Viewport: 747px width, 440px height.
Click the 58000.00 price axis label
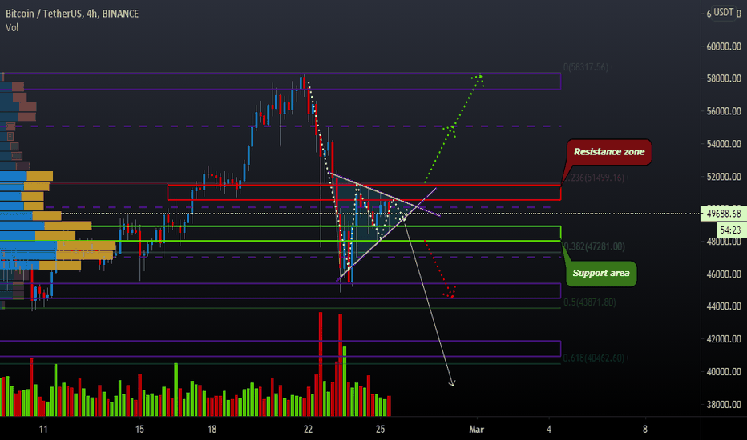pos(724,78)
